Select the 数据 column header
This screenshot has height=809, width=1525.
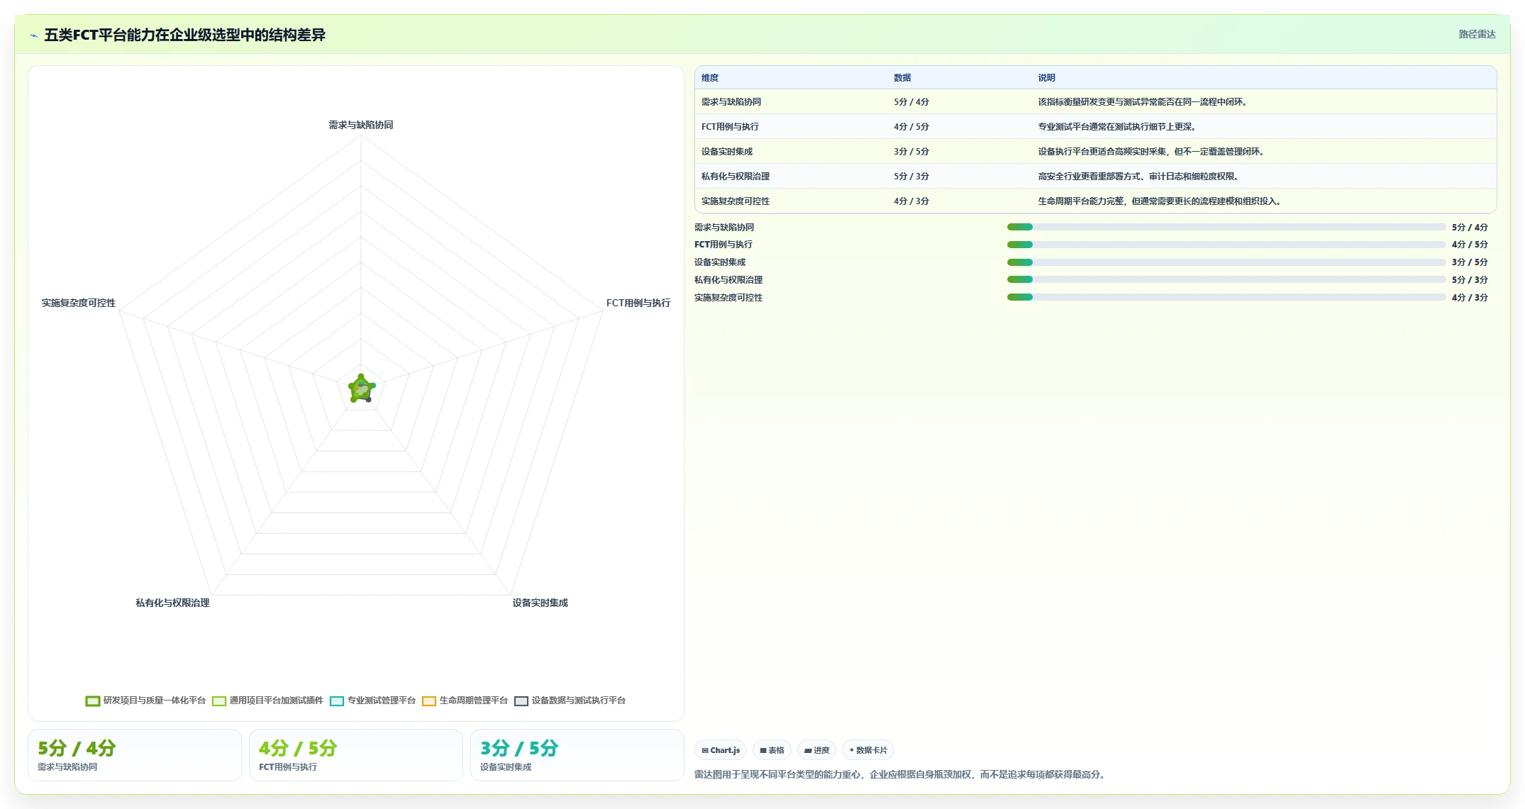pyautogui.click(x=902, y=78)
